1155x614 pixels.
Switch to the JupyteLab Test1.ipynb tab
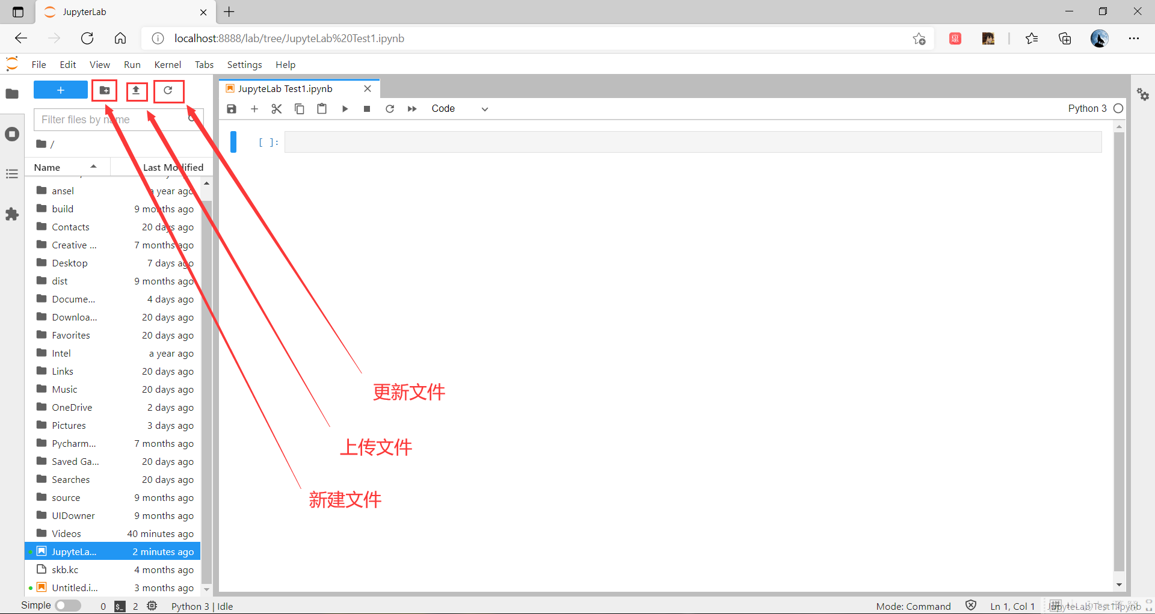284,88
